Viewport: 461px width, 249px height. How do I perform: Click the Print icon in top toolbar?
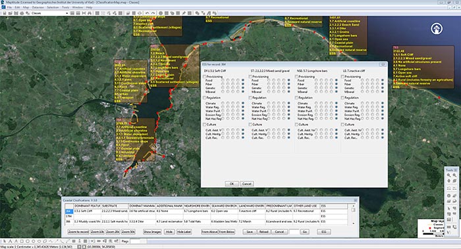pos(22,13)
